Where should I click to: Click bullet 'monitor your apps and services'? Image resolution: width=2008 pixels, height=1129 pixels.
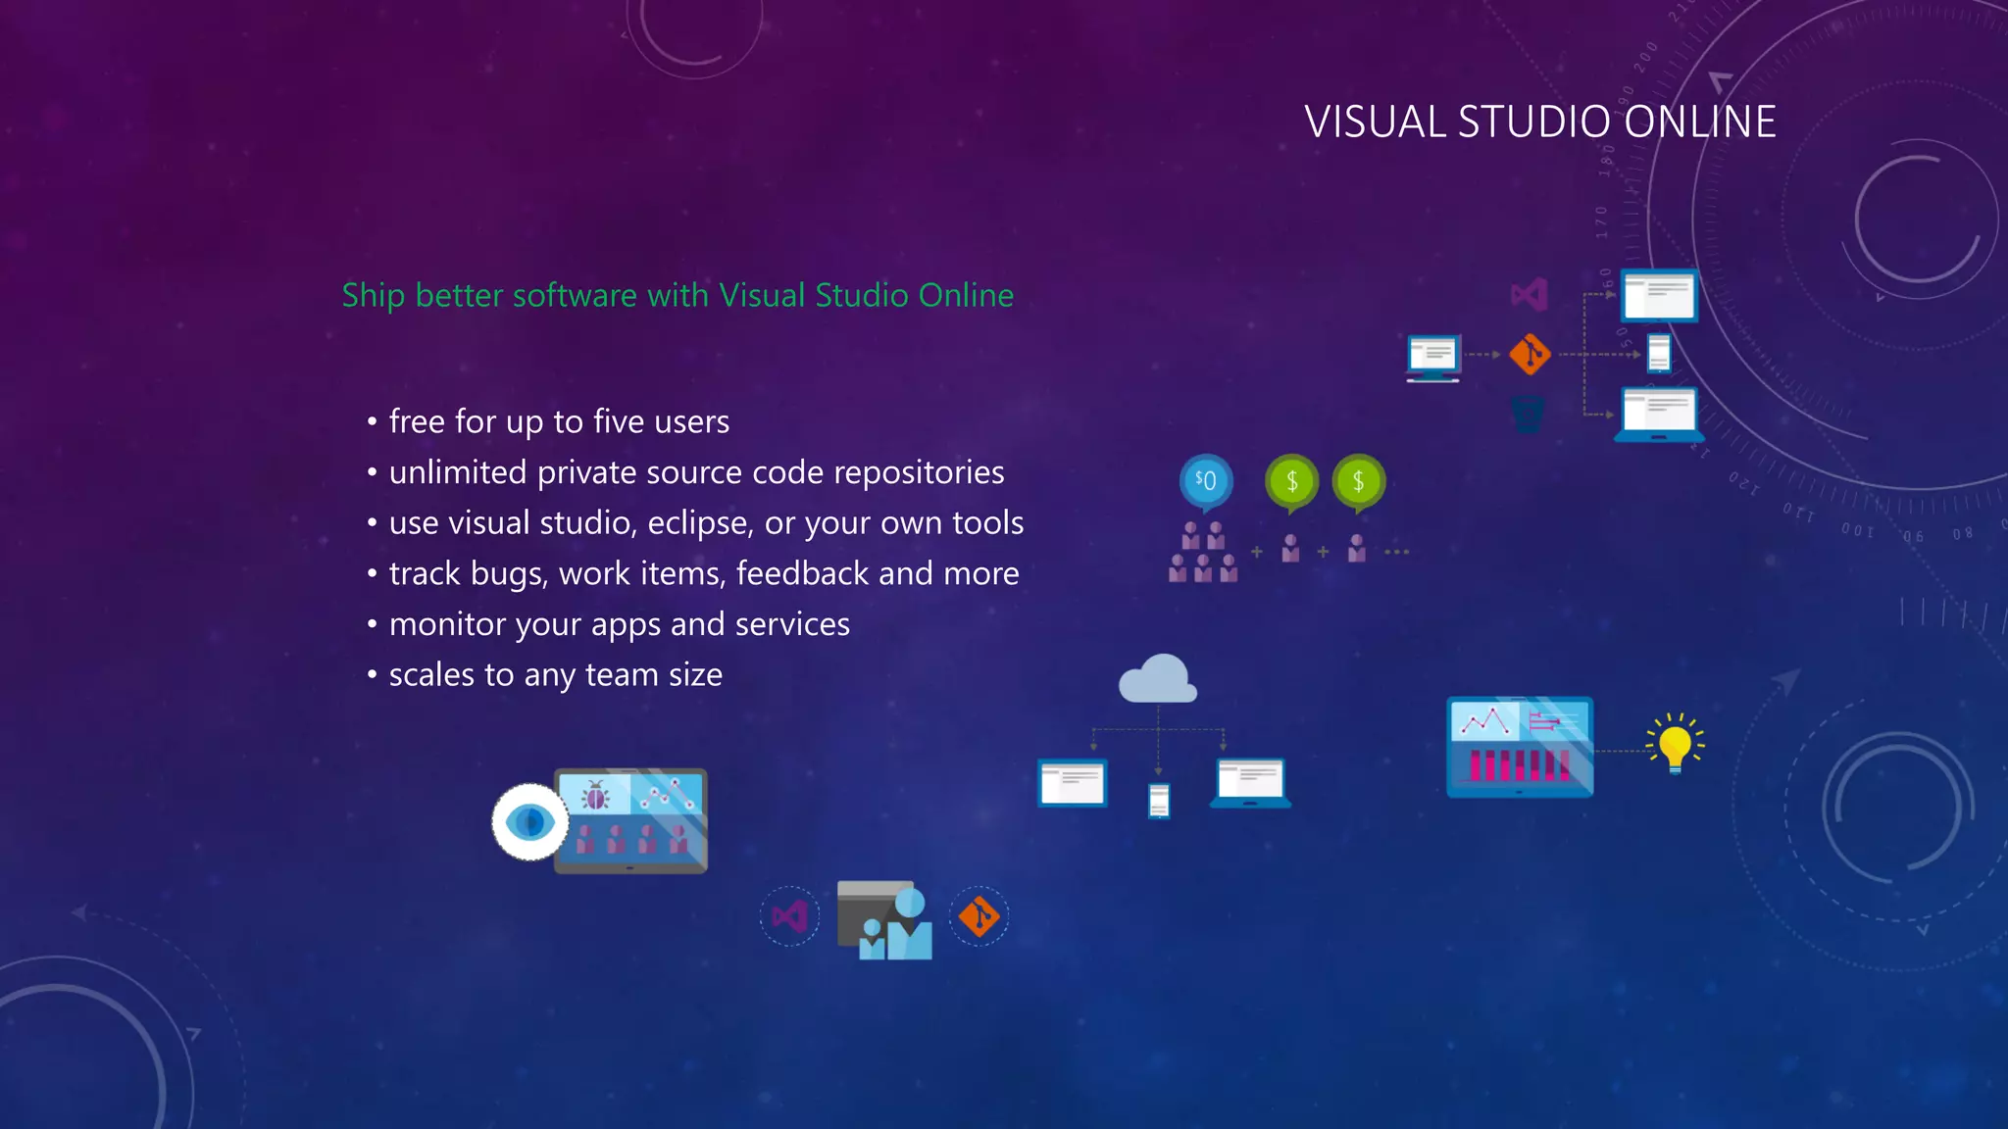coord(620,624)
